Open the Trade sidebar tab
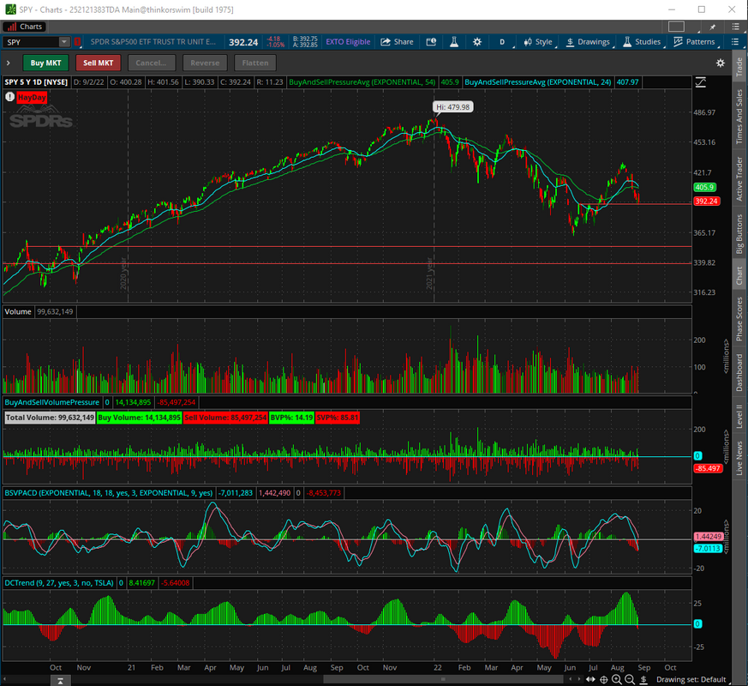 click(x=739, y=67)
